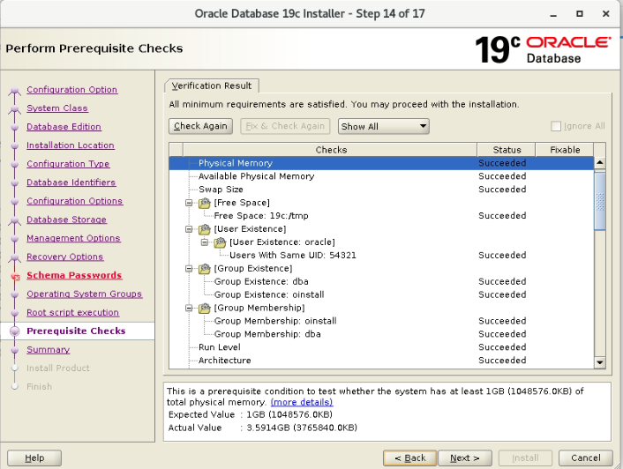The width and height of the screenshot is (623, 469).
Task: Go to System Class step
Action: tap(57, 108)
